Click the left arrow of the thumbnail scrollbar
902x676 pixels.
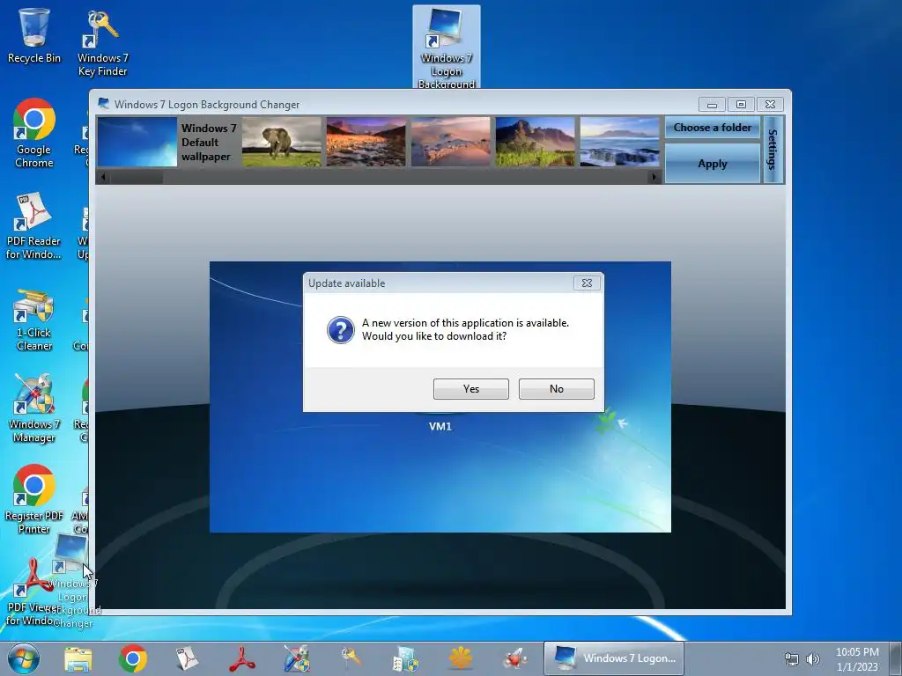coord(103,177)
